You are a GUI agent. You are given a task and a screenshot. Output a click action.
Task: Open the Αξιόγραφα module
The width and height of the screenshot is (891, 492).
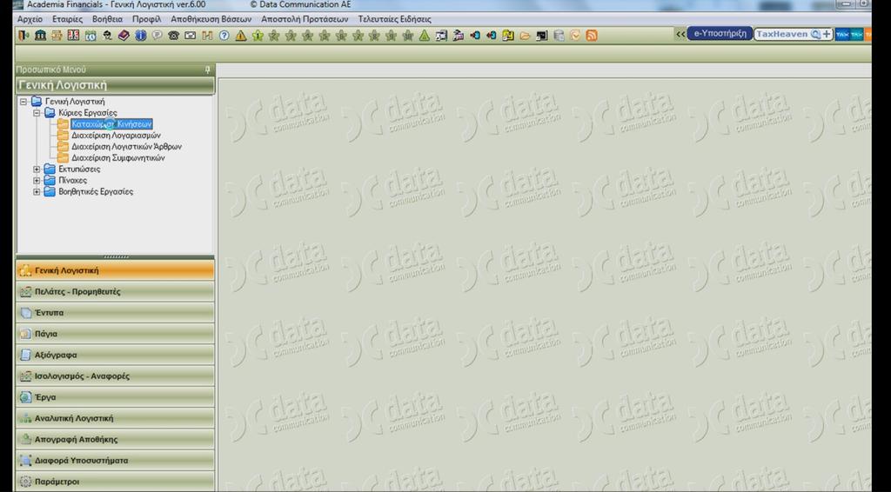click(116, 355)
